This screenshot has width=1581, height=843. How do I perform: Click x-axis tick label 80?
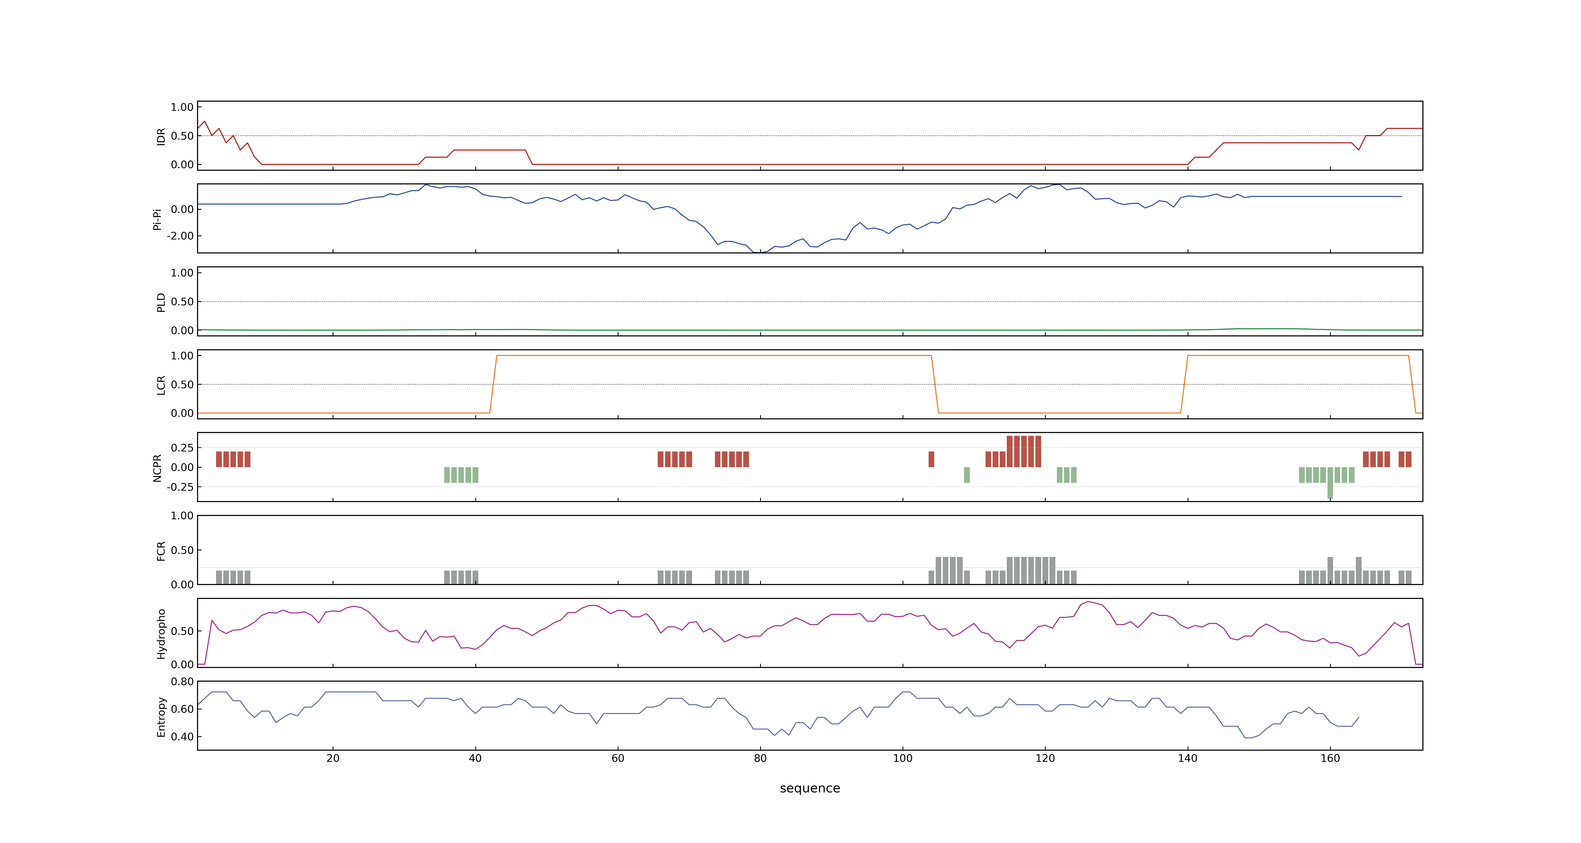pos(760,758)
